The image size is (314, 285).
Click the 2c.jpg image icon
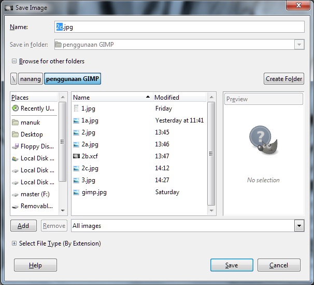coord(76,168)
